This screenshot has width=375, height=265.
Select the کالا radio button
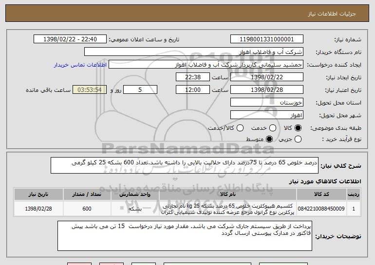pos(298,128)
